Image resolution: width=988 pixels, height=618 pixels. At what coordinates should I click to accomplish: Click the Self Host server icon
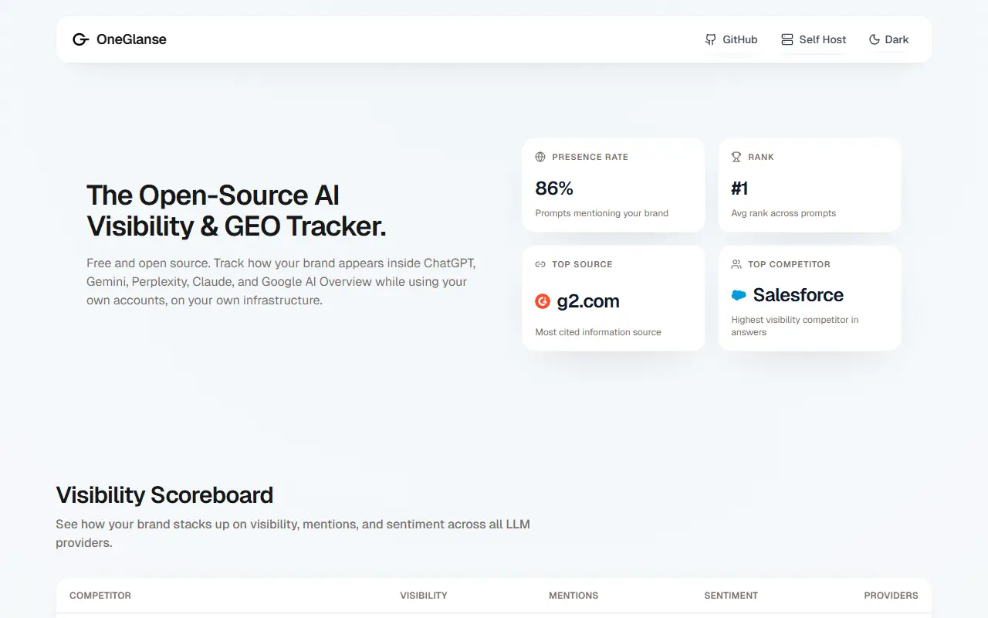click(787, 39)
